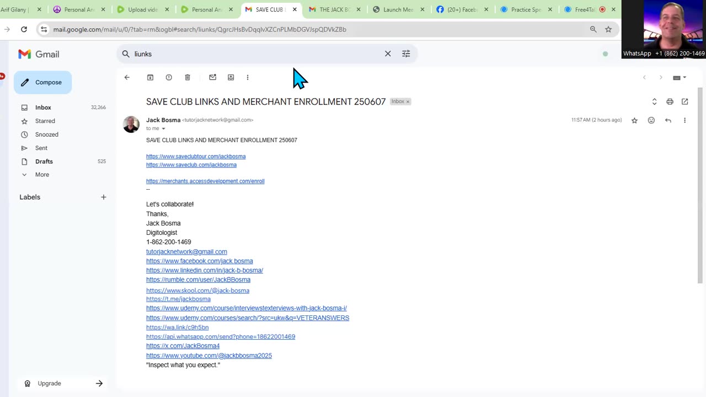Reply to Jack Bosma's message
Viewport: 706px width, 397px height.
(x=668, y=120)
